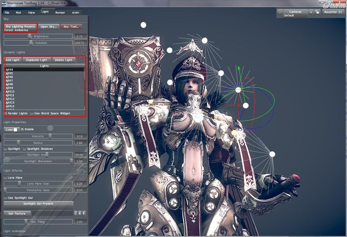Click the Sky Rotation slider
Viewport: 347px width, 237px height.
38,43
